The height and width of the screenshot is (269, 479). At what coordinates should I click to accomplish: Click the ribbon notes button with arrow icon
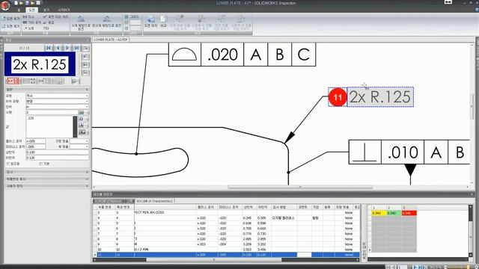point(29,28)
